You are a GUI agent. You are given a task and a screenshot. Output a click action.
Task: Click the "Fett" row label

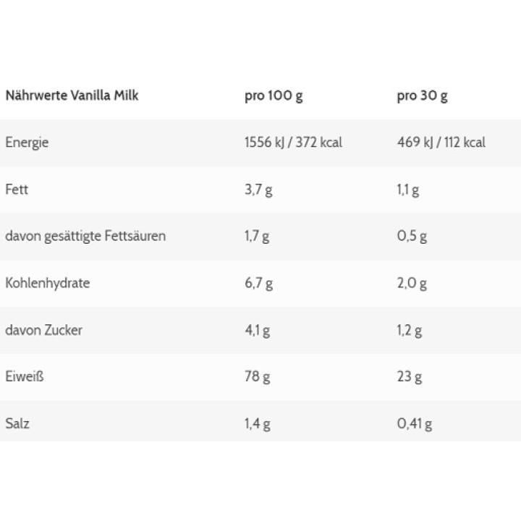(x=17, y=190)
